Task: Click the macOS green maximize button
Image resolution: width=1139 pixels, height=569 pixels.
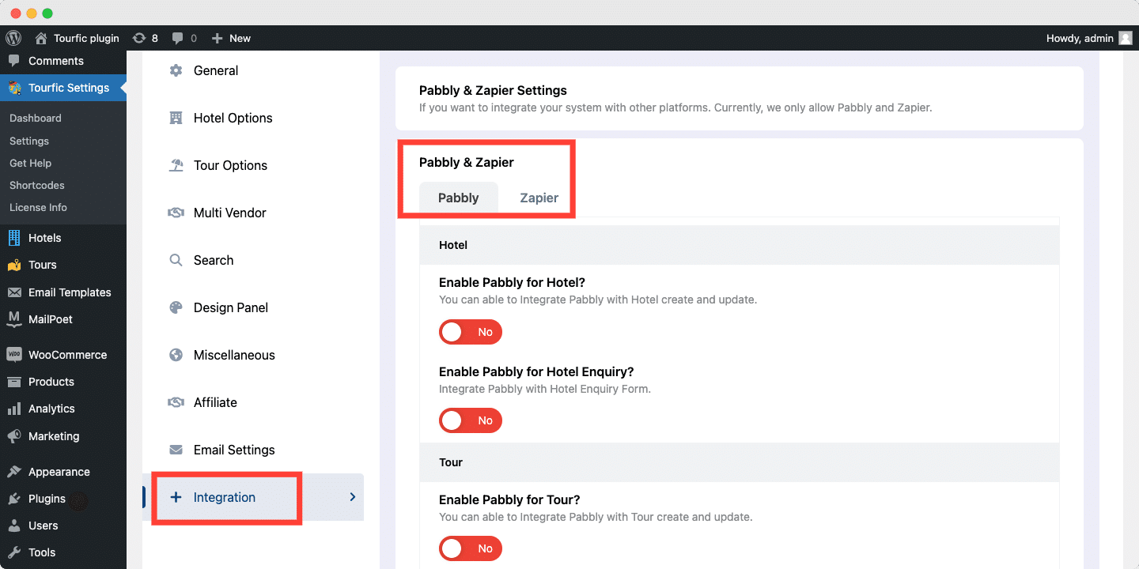Action: (x=47, y=13)
